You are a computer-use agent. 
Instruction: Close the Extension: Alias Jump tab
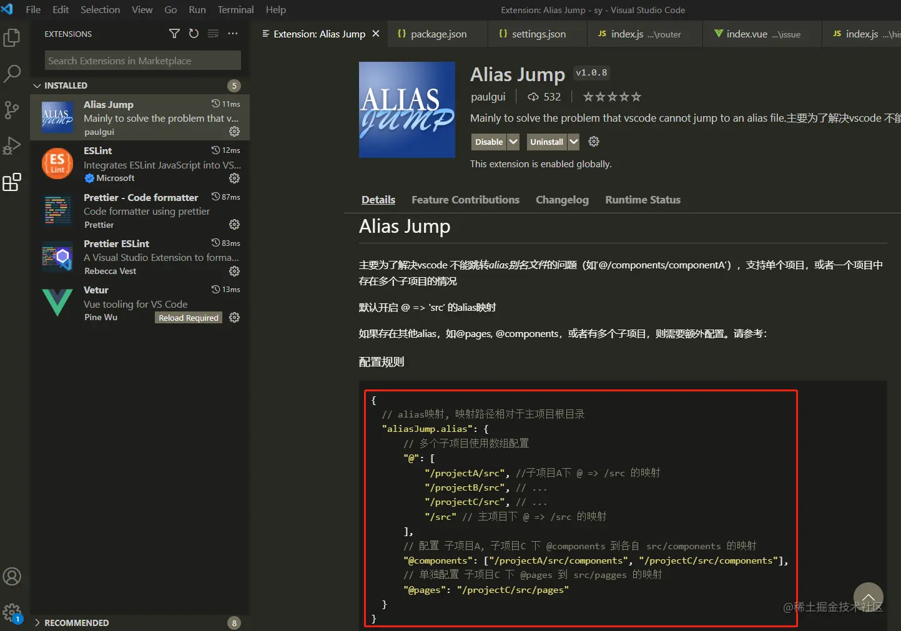coord(376,34)
